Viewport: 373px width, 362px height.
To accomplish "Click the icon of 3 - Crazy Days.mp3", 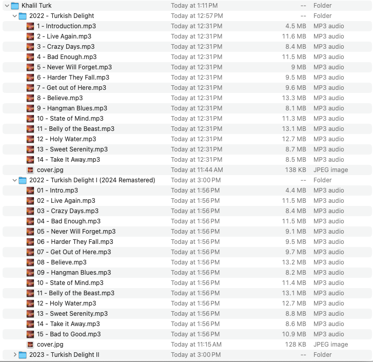I will pos(30,47).
